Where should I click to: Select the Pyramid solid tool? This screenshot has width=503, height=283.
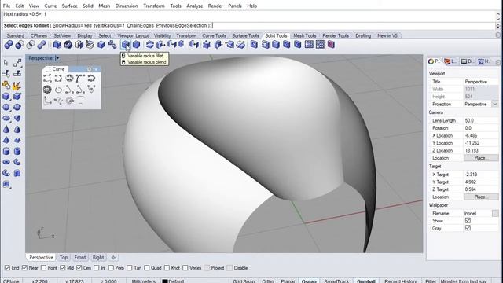(6, 140)
